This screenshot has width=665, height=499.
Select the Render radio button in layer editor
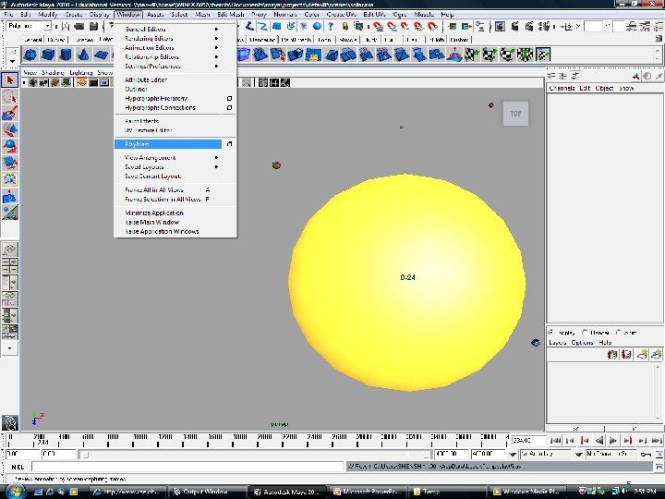(586, 332)
